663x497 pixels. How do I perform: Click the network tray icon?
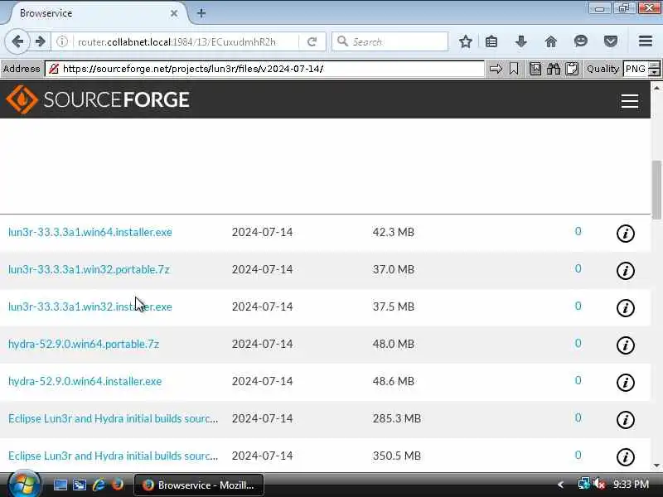[x=584, y=484]
